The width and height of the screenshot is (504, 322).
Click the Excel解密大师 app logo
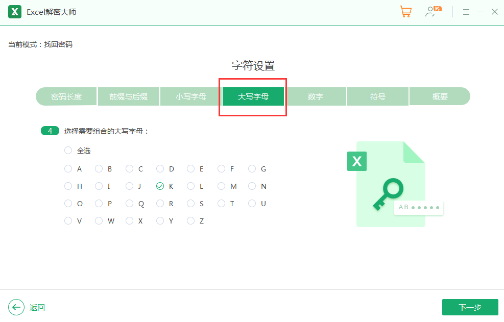[x=15, y=12]
